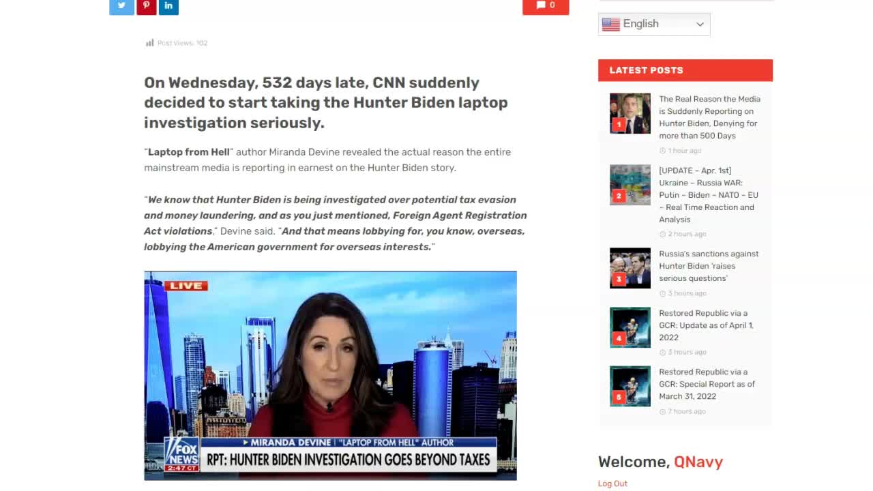
Task: Open the comments count button
Action: pyautogui.click(x=546, y=6)
